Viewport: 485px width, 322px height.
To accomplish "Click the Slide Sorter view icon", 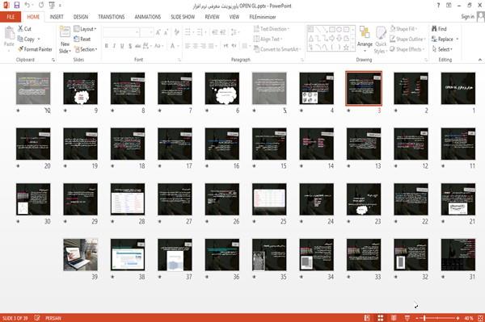I will [x=381, y=318].
